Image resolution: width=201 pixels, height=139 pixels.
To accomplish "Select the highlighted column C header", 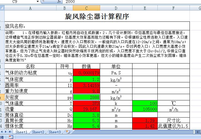I will tap(86, 8).
